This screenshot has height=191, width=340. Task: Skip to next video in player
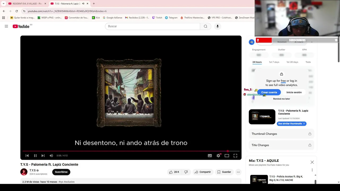[43, 156]
